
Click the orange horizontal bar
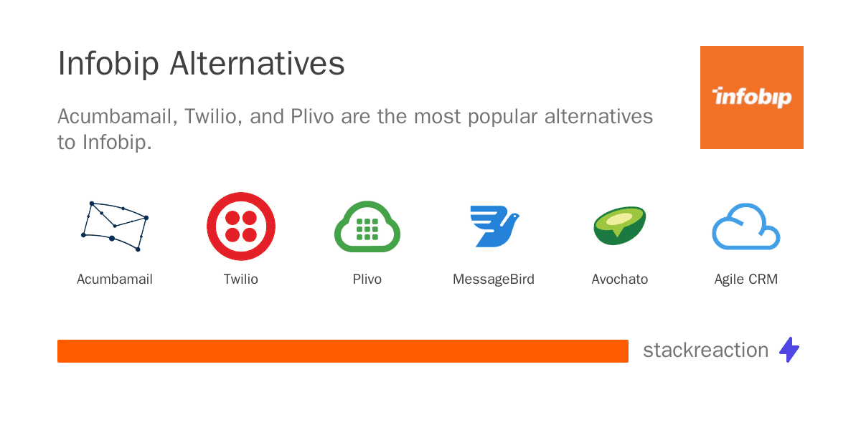pyautogui.click(x=343, y=351)
